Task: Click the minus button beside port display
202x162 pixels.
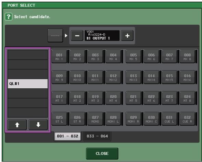Action: pos(77,36)
